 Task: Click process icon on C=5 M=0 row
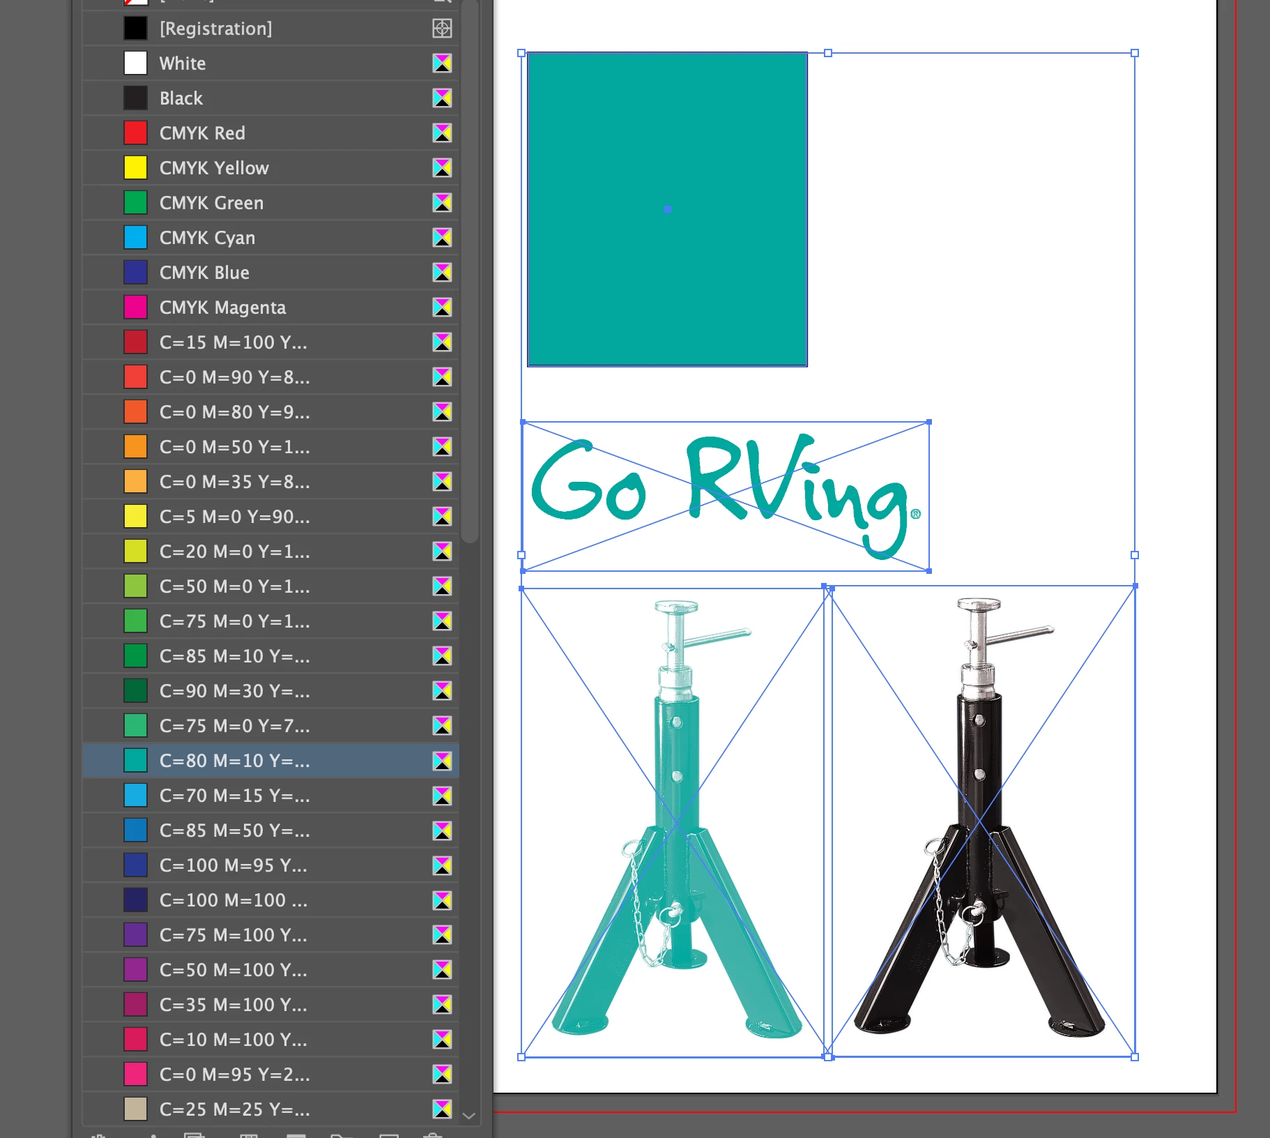click(442, 517)
